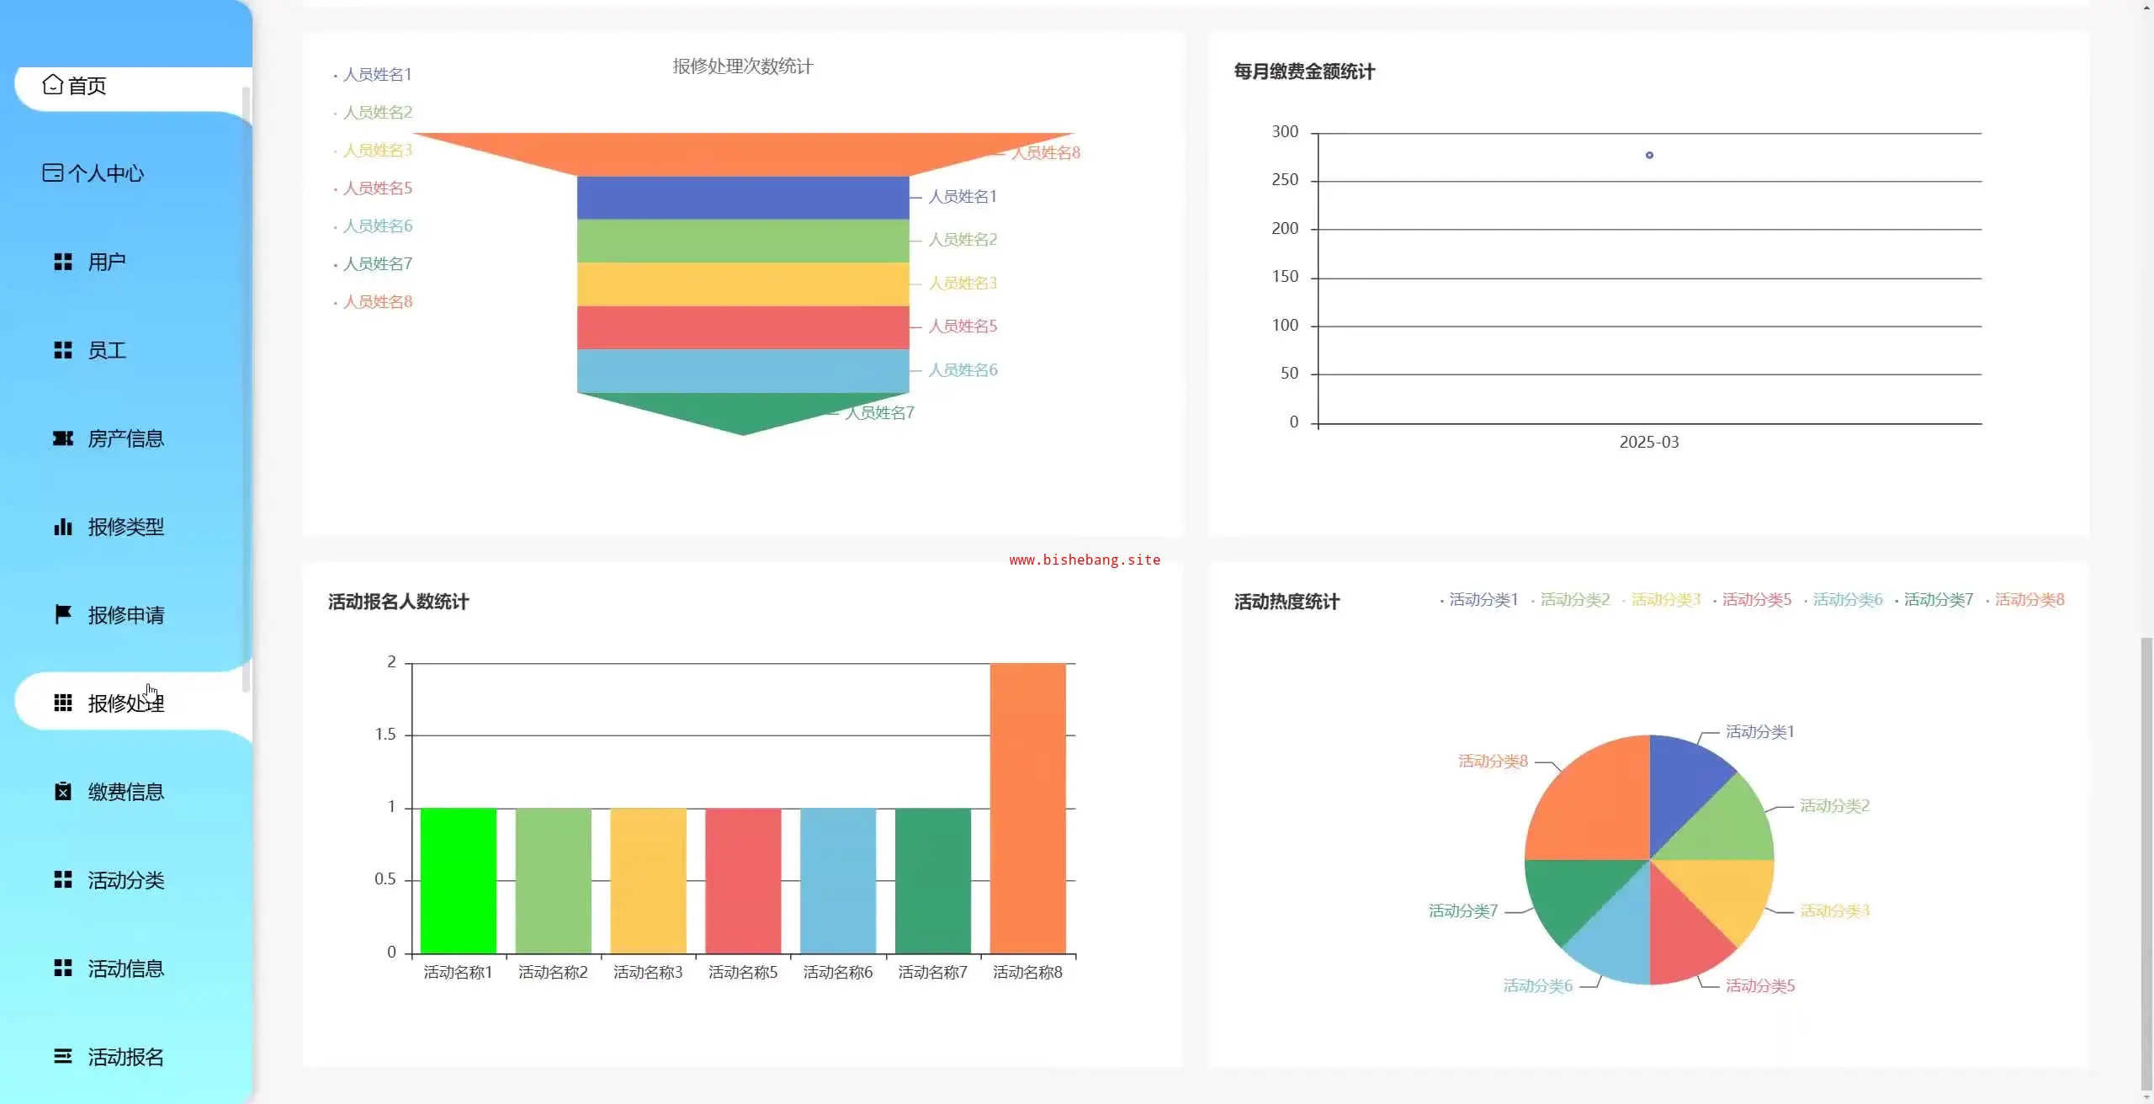
Task: Hide 活动分类5 series via pie legend
Action: [x=1755, y=600]
